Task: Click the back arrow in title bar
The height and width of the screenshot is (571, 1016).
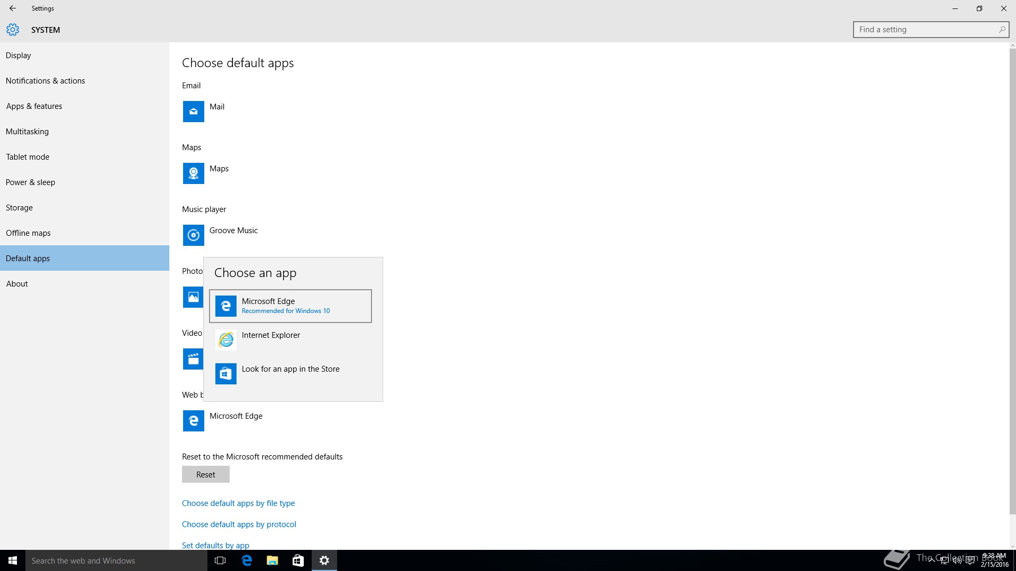Action: [x=13, y=8]
